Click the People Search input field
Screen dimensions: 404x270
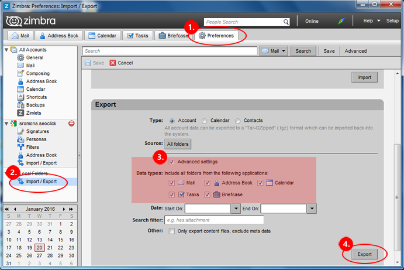point(243,22)
